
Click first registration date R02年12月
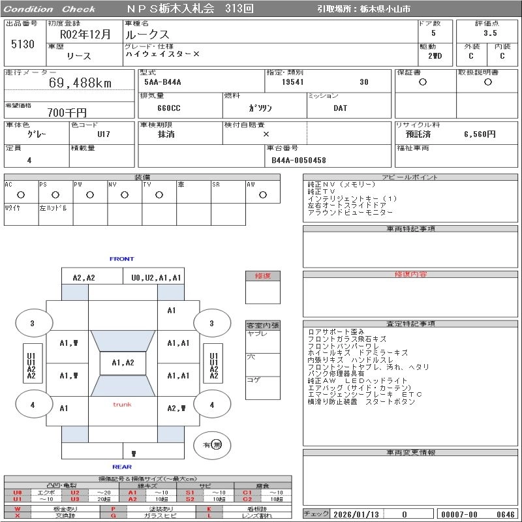pyautogui.click(x=85, y=34)
